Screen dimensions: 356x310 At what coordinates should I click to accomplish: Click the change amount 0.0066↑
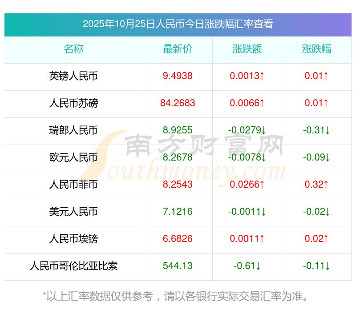click(x=247, y=103)
